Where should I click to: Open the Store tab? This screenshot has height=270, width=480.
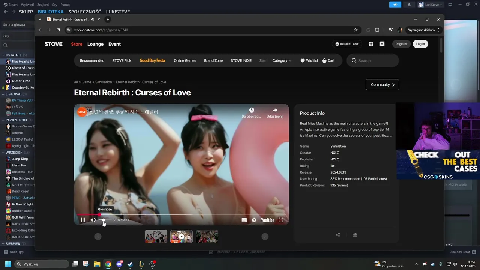[x=77, y=44]
